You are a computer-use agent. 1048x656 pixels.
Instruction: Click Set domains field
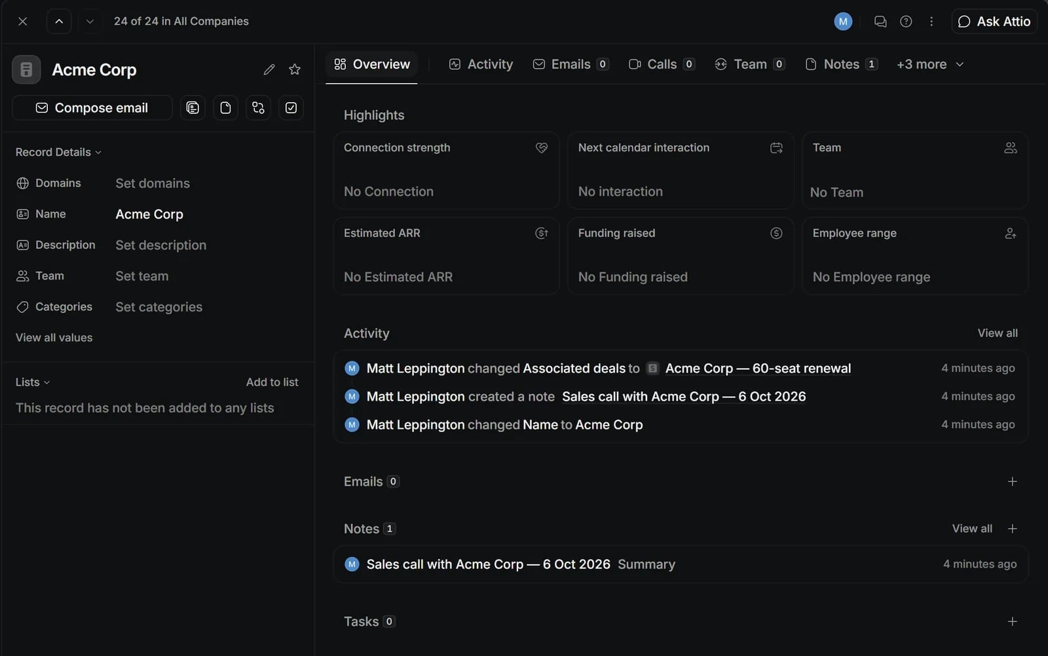click(x=153, y=183)
